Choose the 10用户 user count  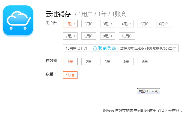click(127, 36)
